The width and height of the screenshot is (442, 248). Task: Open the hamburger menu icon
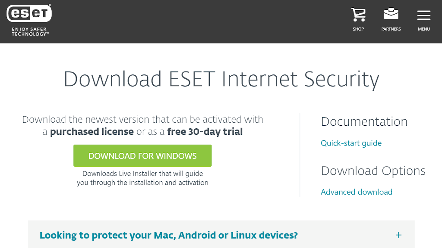(424, 15)
